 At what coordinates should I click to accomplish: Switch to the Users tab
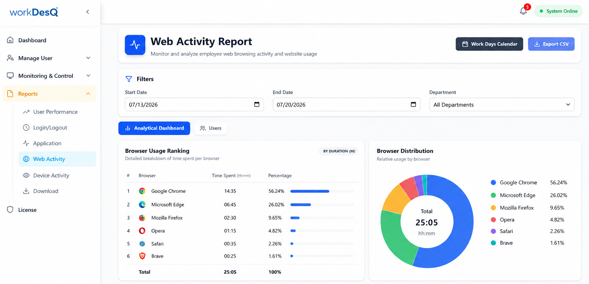point(211,128)
